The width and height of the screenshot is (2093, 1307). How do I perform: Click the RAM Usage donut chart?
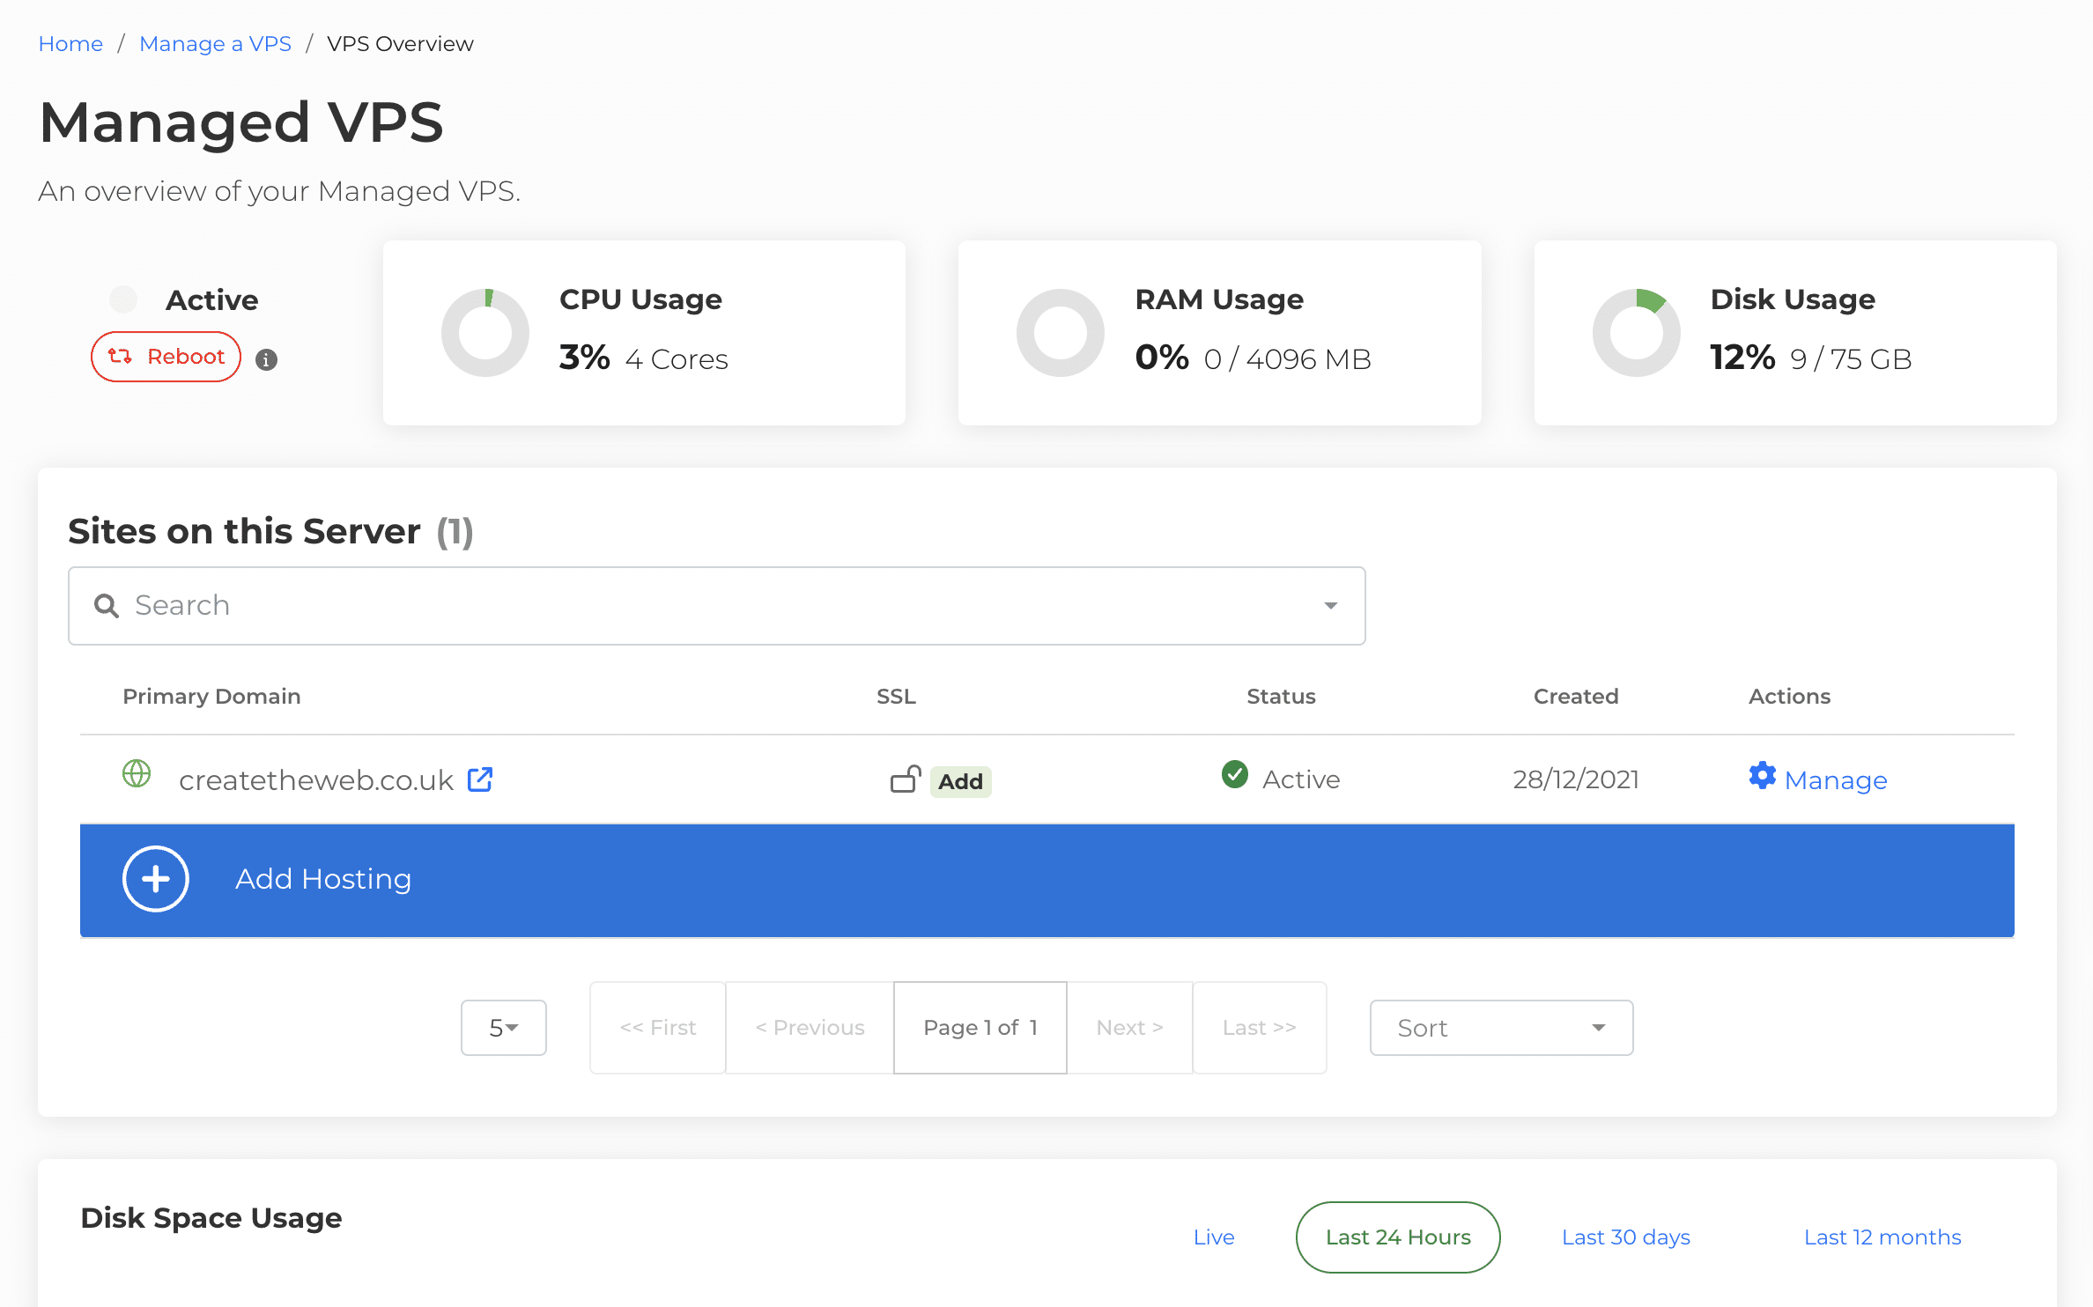point(1061,333)
